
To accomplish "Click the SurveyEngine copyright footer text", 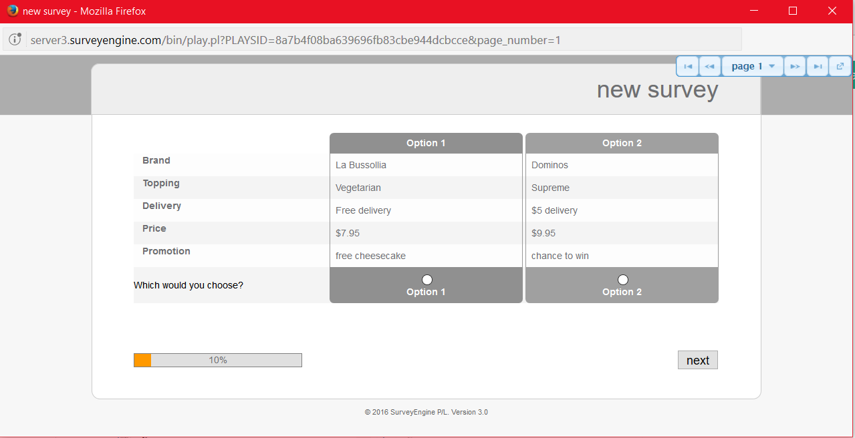I will point(426,412).
